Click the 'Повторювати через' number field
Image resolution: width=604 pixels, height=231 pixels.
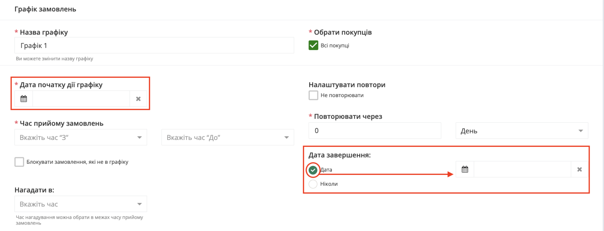click(x=375, y=131)
